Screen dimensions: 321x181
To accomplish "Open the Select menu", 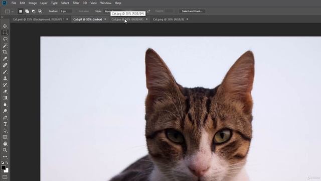I will [65, 3].
